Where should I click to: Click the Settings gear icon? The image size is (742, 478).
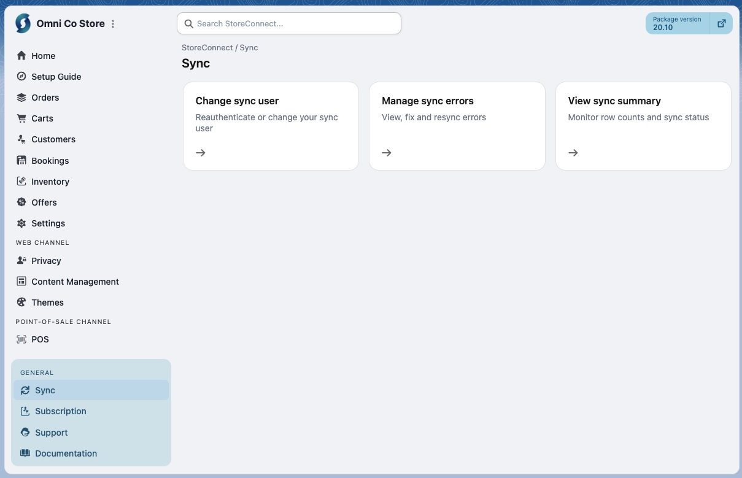tap(21, 223)
